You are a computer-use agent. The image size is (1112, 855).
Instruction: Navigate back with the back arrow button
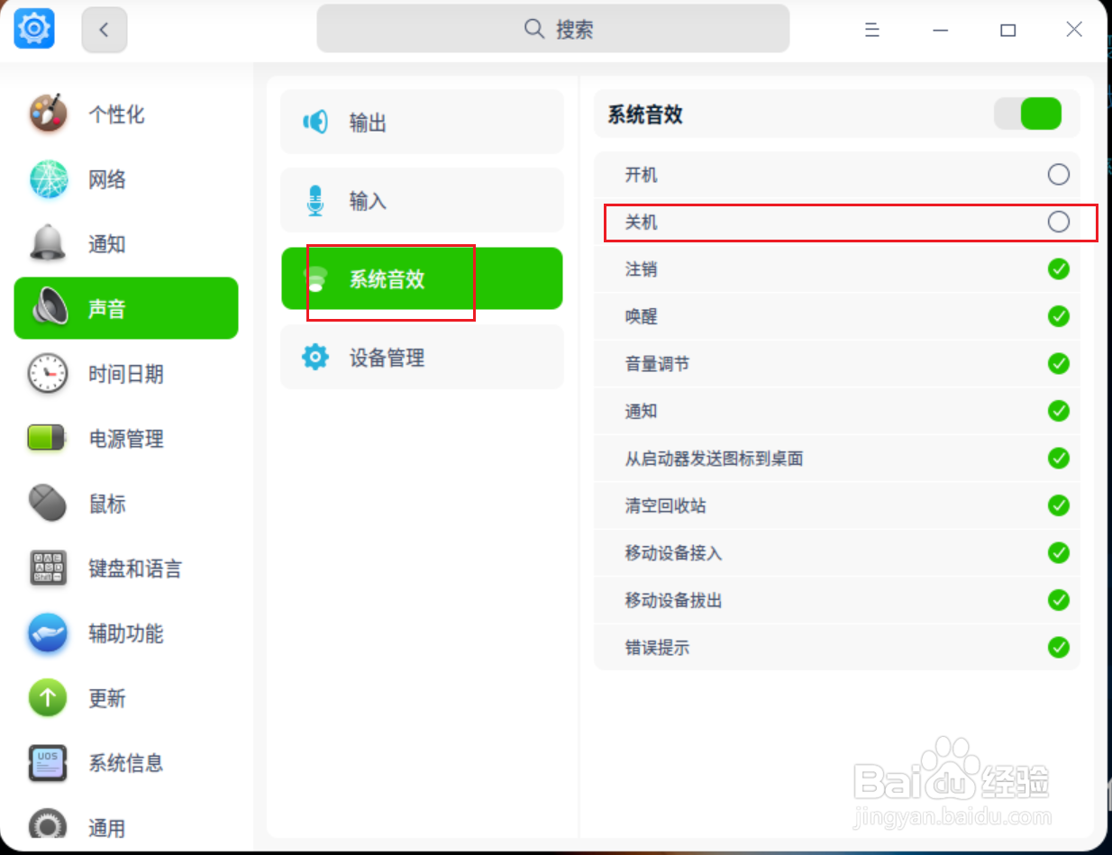(x=104, y=29)
